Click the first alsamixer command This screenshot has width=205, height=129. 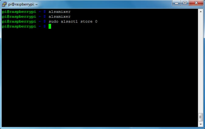[60, 12]
